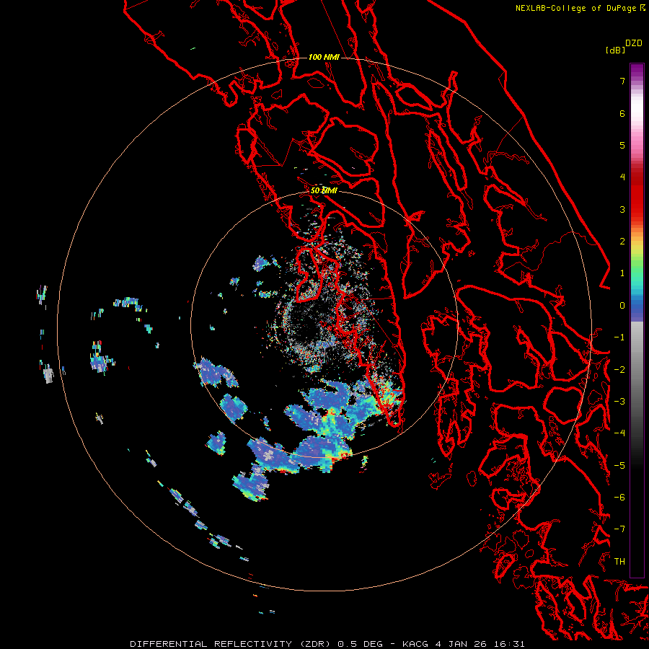Screen dimensions: 649x649
Task: Click the TH label on color scale
Action: [619, 562]
